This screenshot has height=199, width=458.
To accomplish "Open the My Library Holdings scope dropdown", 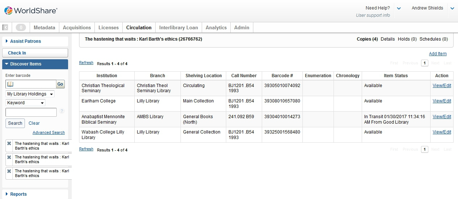I will pos(30,94).
